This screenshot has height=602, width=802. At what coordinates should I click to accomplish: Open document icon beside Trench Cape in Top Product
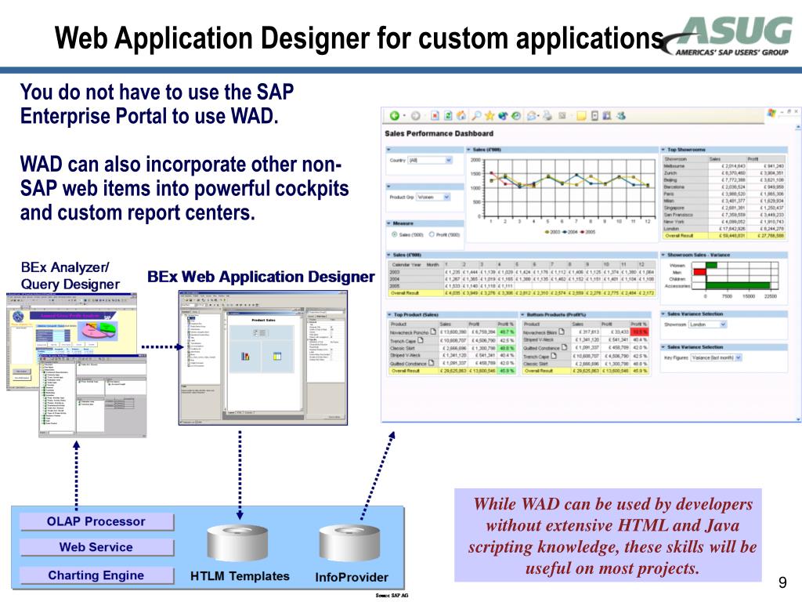click(x=421, y=340)
